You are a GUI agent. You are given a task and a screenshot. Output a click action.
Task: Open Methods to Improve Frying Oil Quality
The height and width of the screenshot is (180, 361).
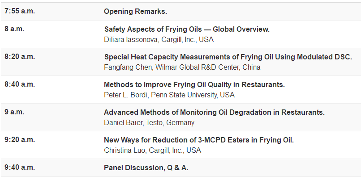click(x=194, y=84)
